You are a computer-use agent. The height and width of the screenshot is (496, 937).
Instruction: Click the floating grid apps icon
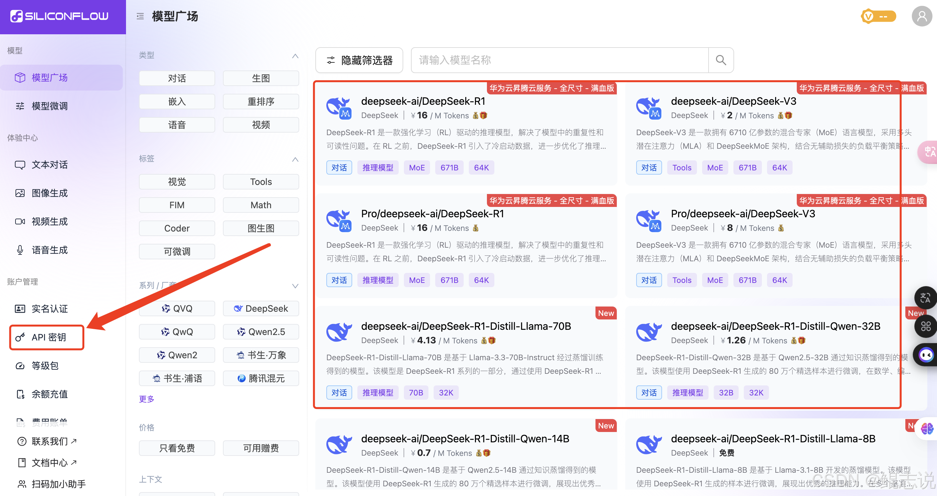925,327
